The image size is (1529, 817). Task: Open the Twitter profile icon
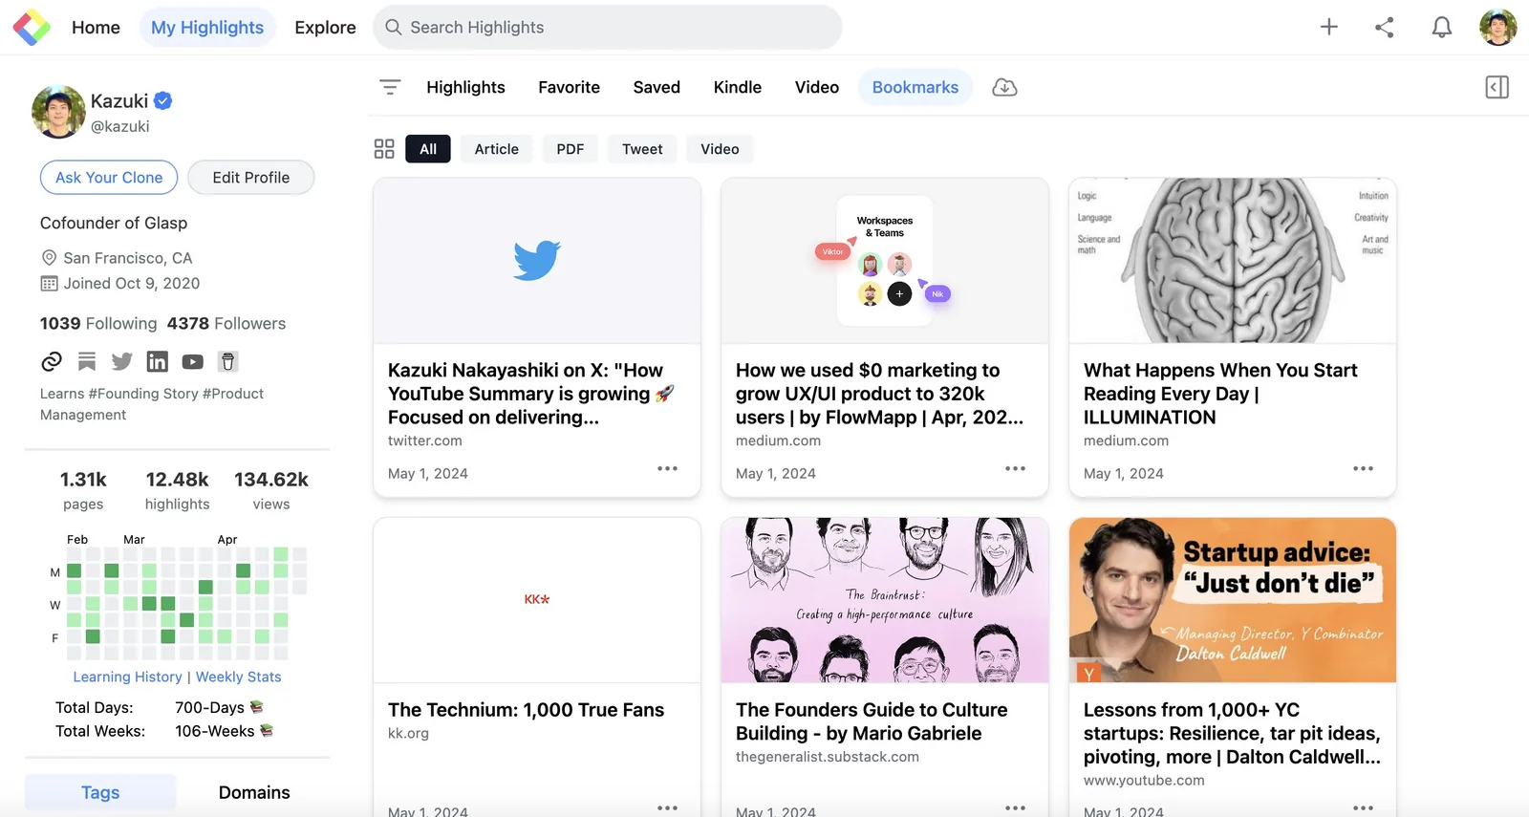pos(122,361)
